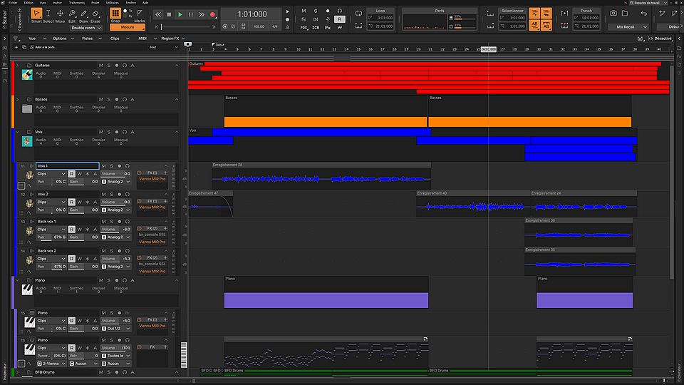Mute the Voix 1 track
Screen dimensions: 684x385
(x=103, y=165)
